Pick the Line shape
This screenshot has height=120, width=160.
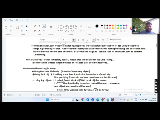tap(58, 26)
